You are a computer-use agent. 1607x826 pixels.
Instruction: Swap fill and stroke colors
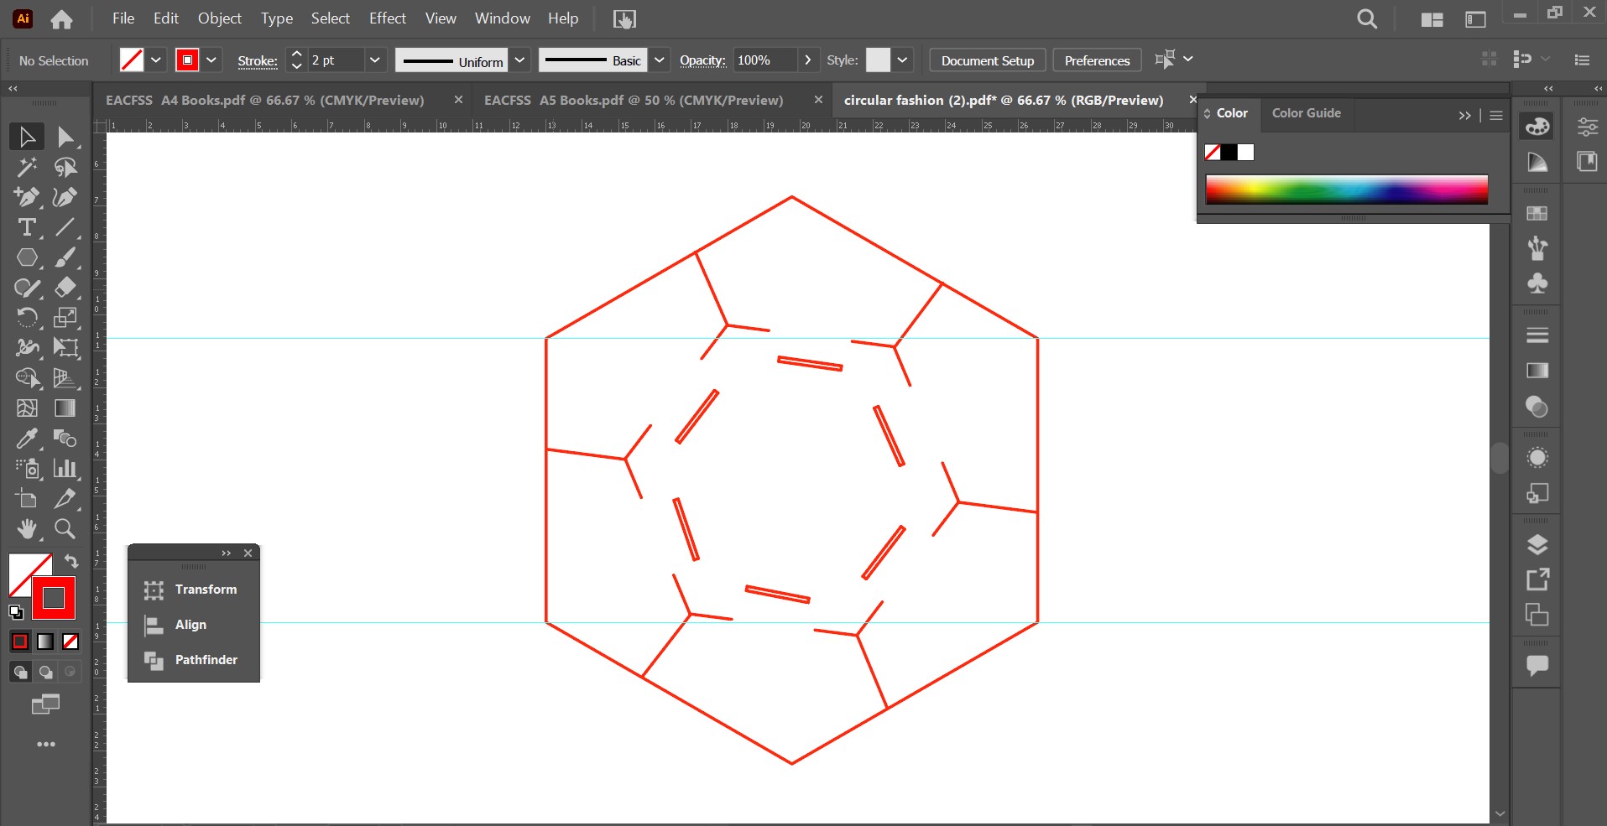71,561
